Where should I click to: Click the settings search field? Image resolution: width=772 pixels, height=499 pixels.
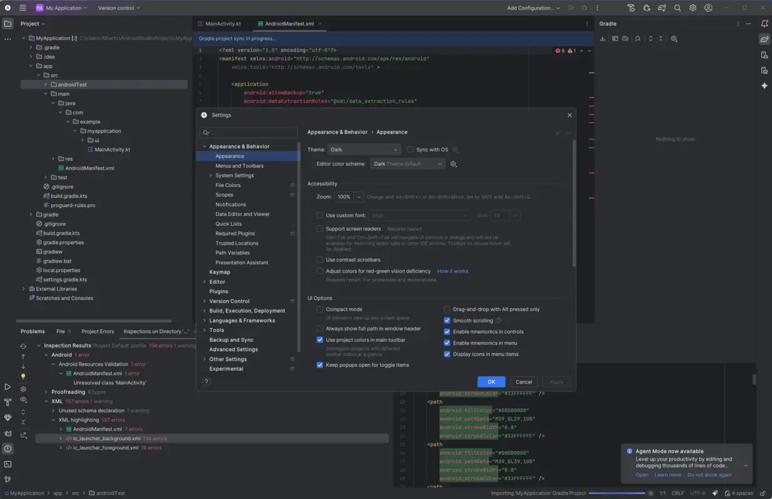248,132
